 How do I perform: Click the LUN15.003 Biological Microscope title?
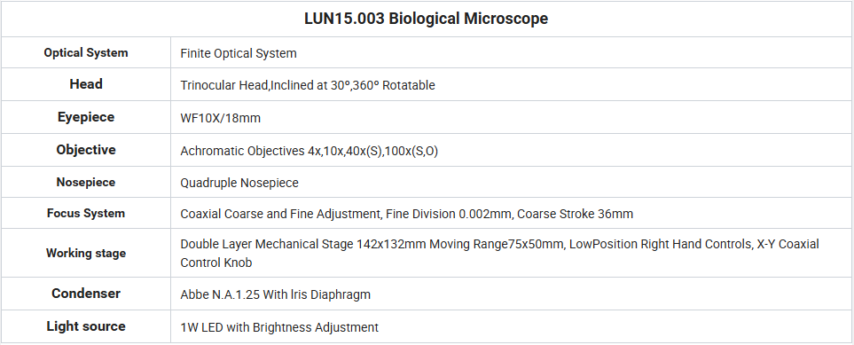[426, 19]
